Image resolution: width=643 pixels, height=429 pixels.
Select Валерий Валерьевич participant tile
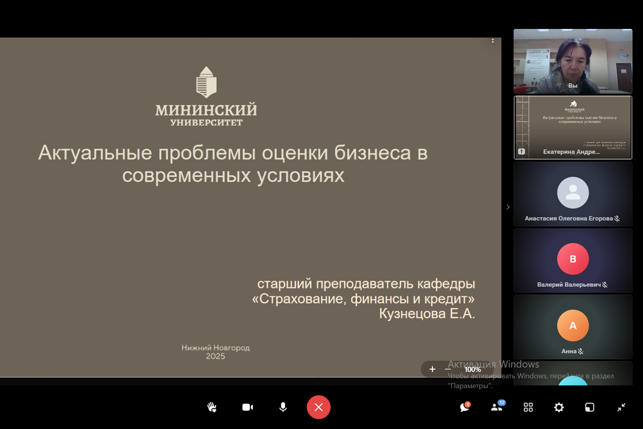573,261
